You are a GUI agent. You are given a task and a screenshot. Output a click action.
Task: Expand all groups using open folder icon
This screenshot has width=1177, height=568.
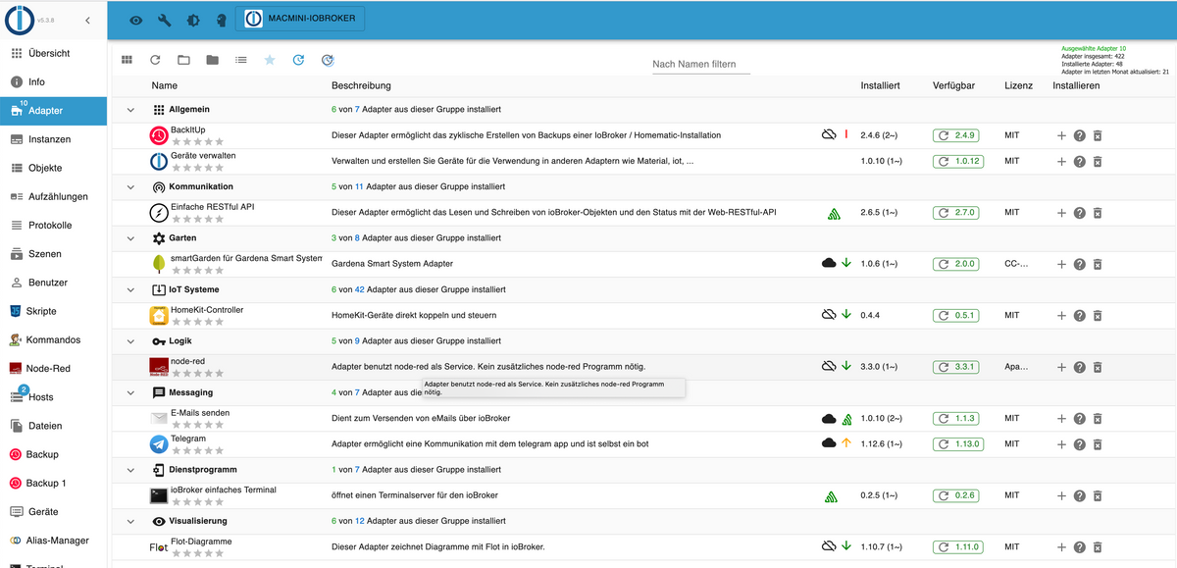coord(183,60)
